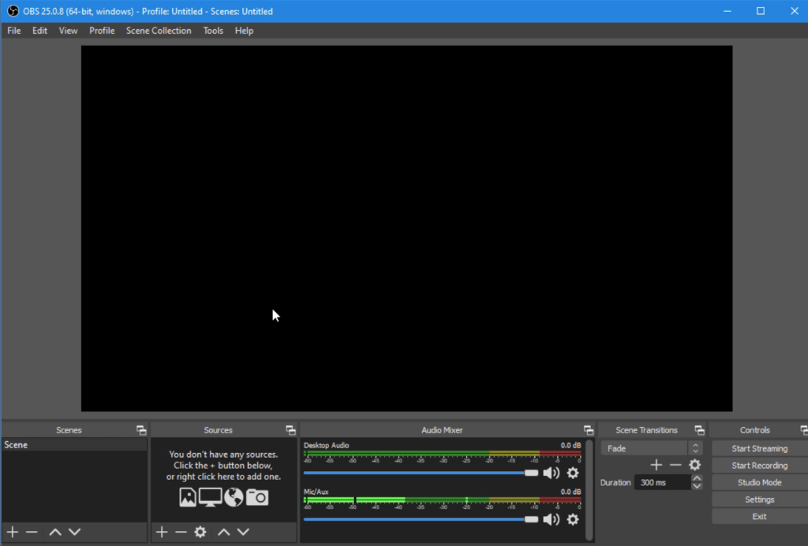Undock the Scene Transitions panel
Image resolution: width=808 pixels, height=546 pixels.
pos(699,430)
